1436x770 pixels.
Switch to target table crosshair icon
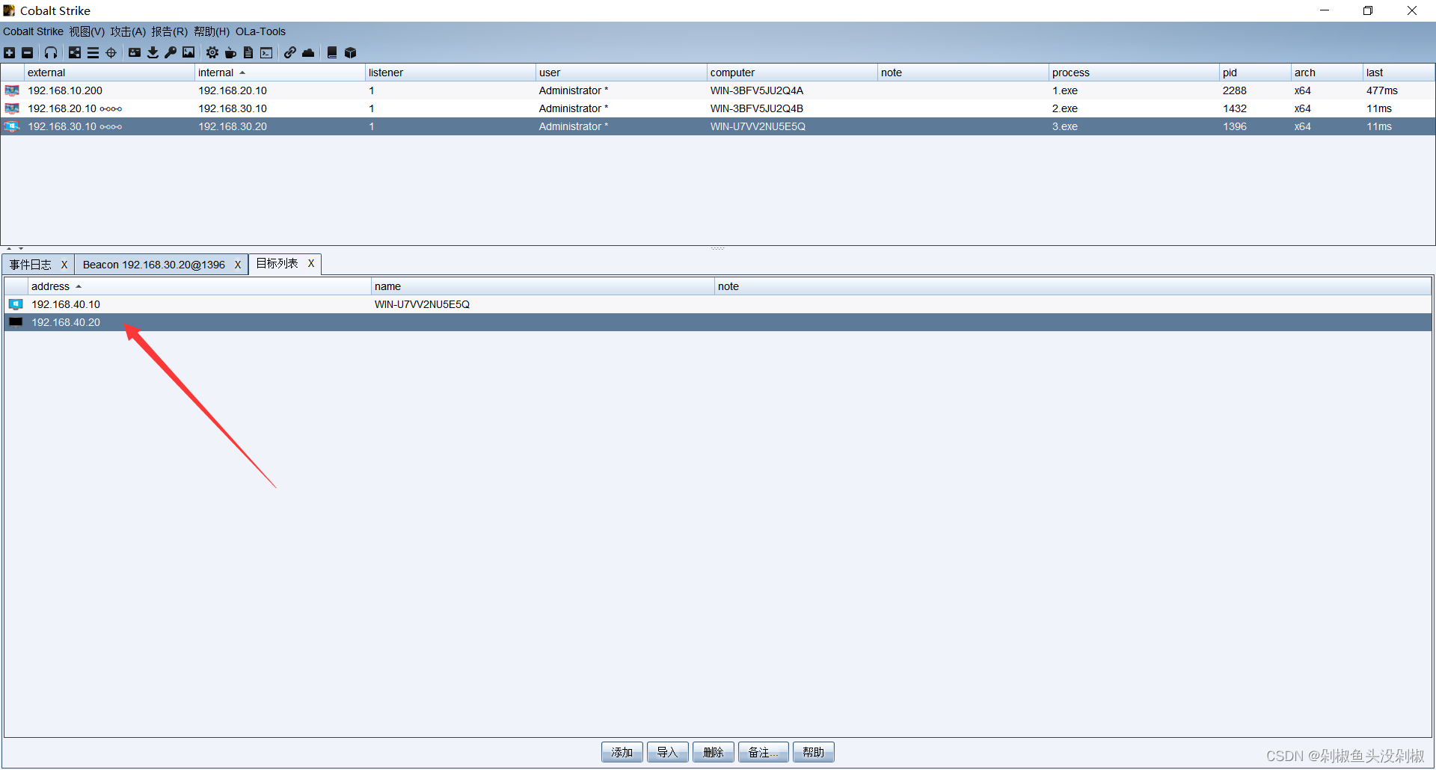click(111, 52)
